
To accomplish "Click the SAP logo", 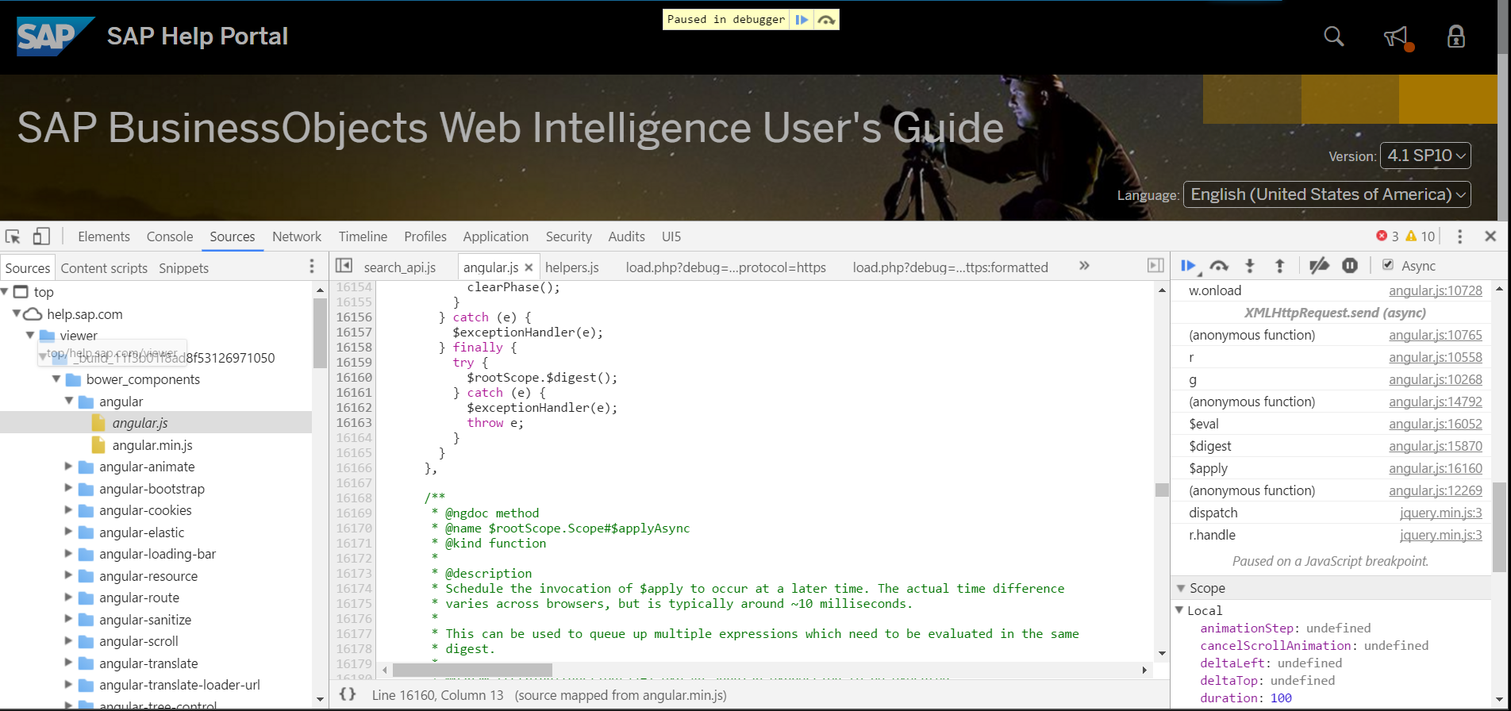I will click(x=55, y=37).
